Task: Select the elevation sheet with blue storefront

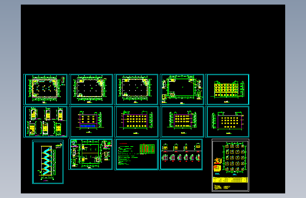Action: 91,122
